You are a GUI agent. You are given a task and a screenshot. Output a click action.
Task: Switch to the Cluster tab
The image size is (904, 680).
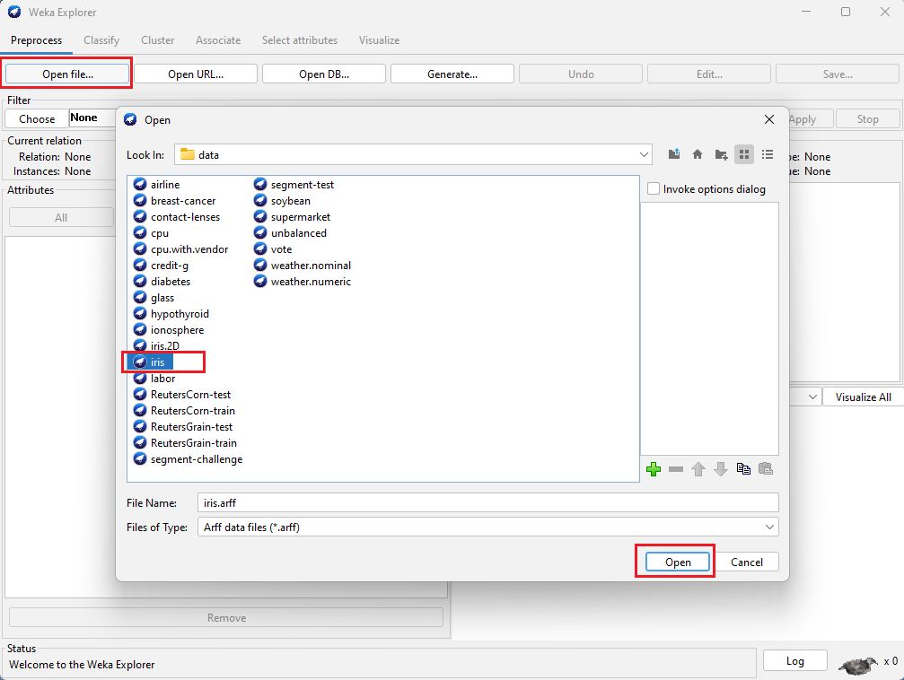[x=157, y=40]
